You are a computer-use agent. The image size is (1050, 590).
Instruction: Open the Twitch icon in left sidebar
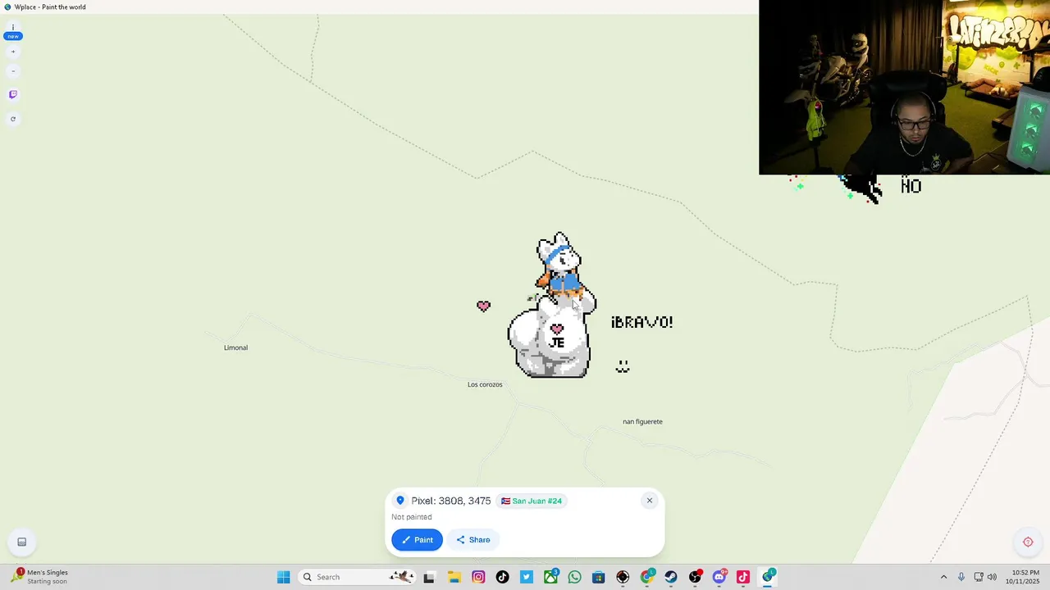coord(13,94)
